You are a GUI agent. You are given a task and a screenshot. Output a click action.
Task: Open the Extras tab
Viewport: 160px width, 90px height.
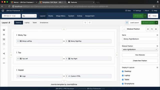(x=79, y=16)
